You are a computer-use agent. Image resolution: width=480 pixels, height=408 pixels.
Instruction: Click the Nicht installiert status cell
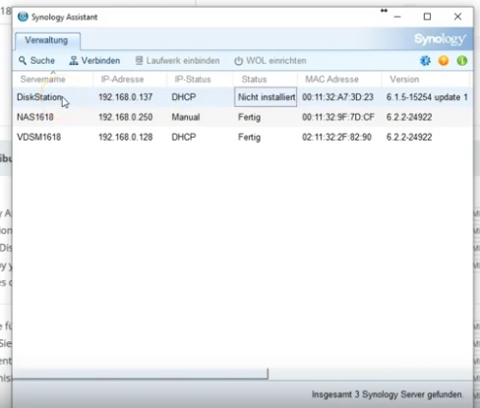click(x=266, y=97)
